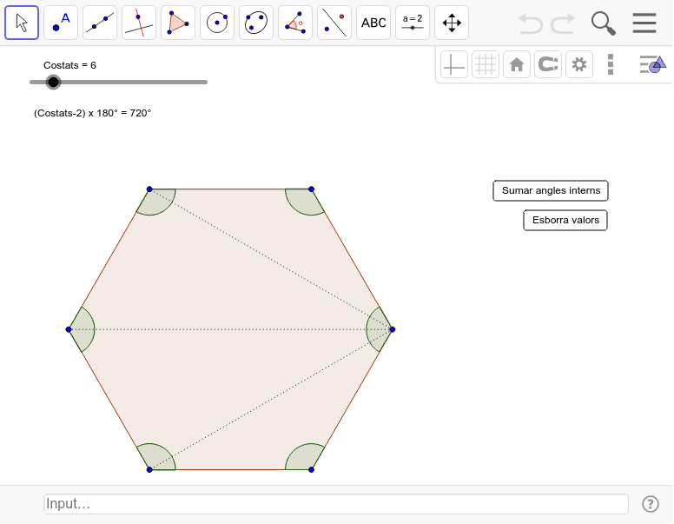The width and height of the screenshot is (674, 524).
Task: Click the rightmost hexagon vertex point
Action: point(393,329)
